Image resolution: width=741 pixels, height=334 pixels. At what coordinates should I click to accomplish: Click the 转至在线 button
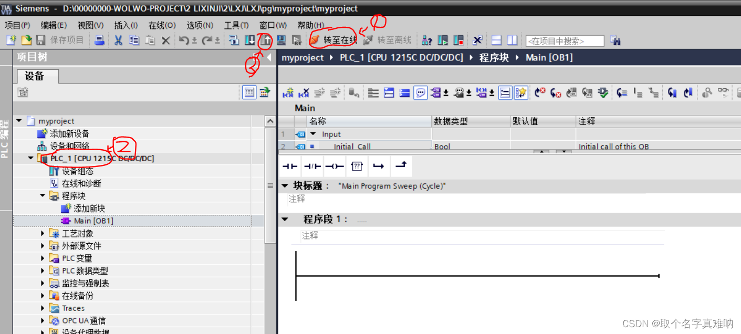click(333, 40)
